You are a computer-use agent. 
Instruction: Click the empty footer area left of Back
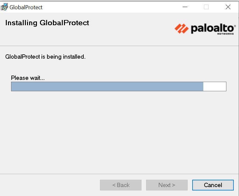pyautogui.click(x=49, y=185)
